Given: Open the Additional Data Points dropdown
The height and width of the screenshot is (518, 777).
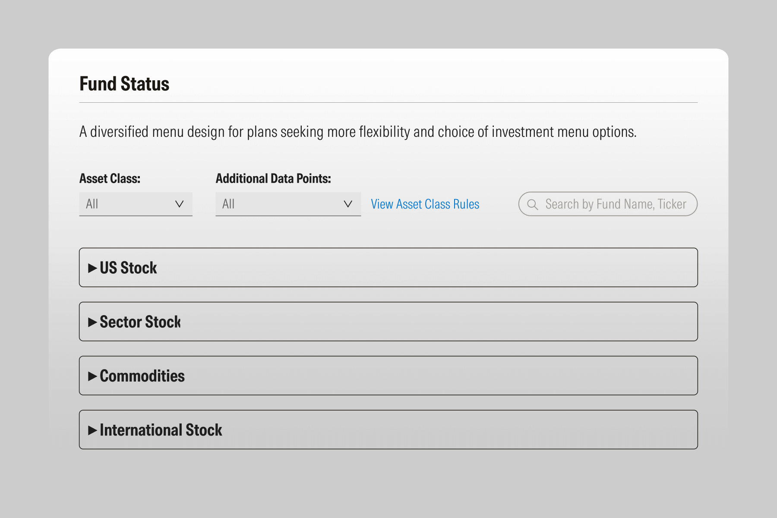Looking at the screenshot, I should click(x=288, y=204).
